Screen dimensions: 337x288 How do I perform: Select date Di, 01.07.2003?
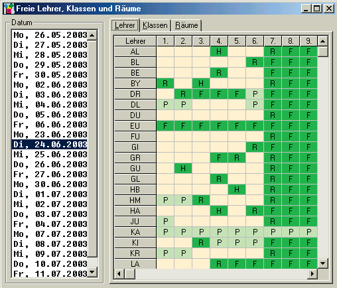tap(50, 194)
